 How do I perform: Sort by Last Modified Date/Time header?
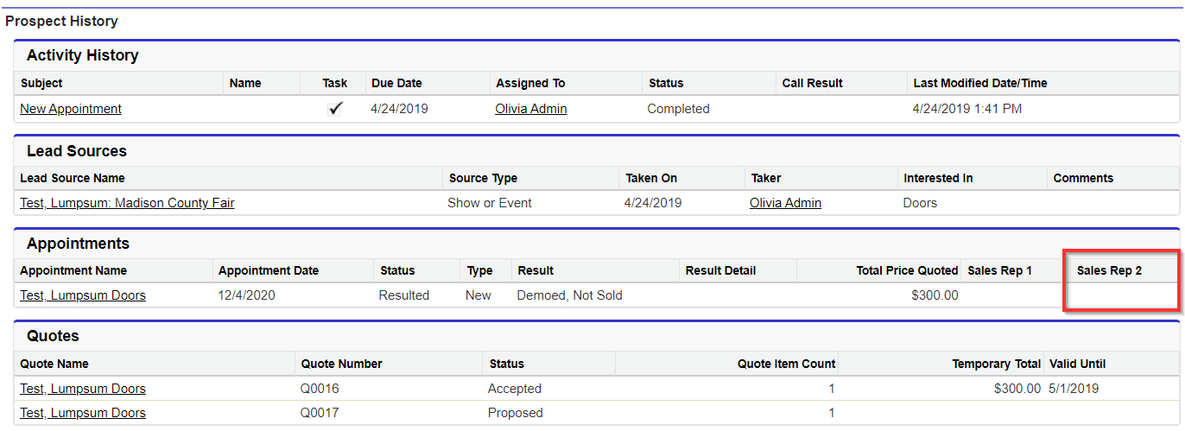980,83
